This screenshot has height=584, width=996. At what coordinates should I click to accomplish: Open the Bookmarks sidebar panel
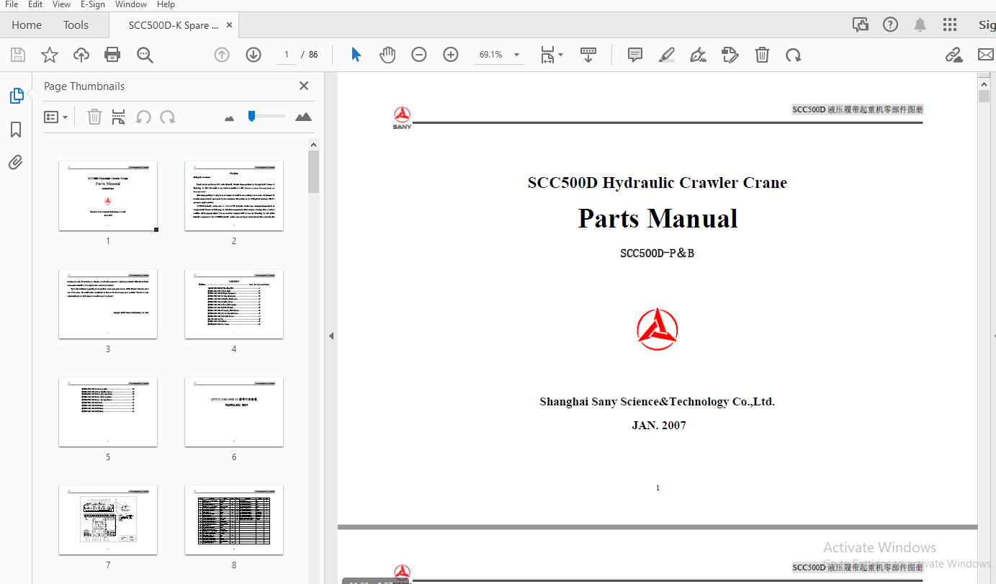[x=16, y=130]
